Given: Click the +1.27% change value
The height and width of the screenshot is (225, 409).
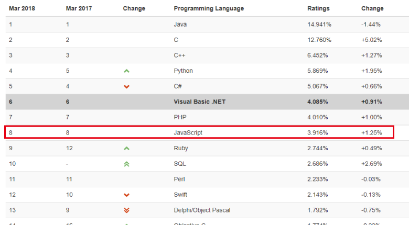Looking at the screenshot, I should pyautogui.click(x=372, y=55).
